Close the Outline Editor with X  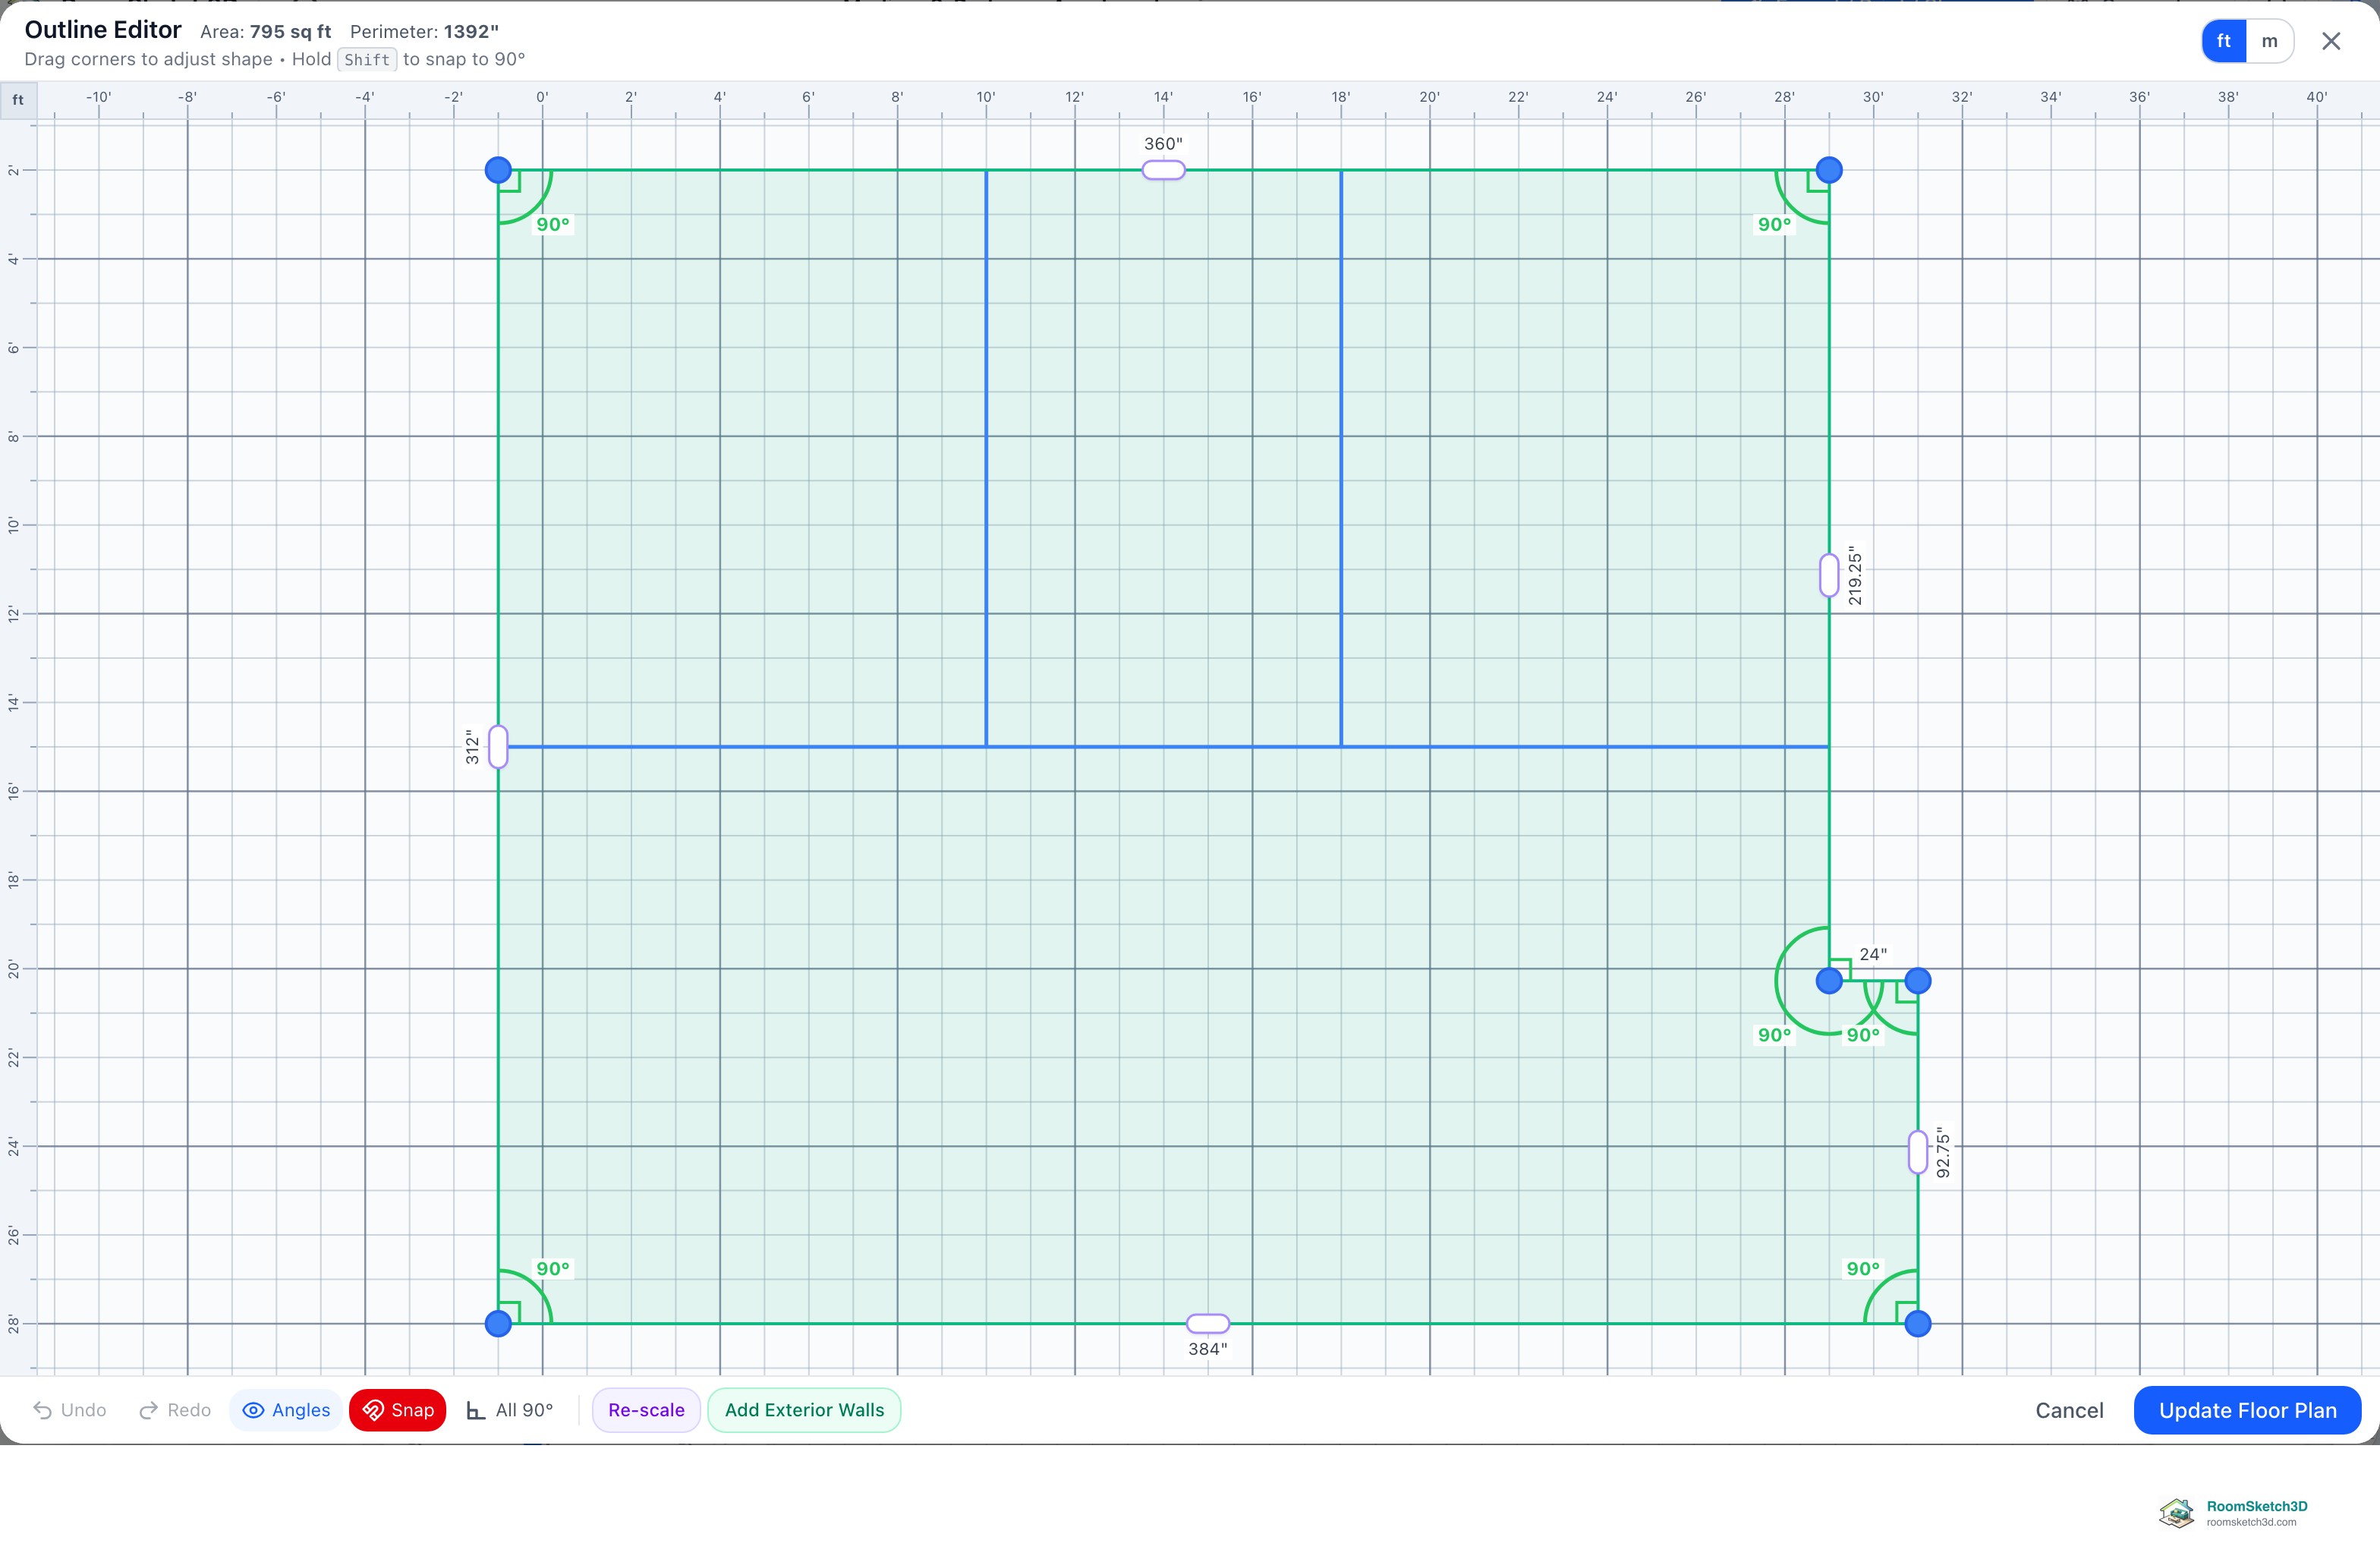[x=2331, y=41]
